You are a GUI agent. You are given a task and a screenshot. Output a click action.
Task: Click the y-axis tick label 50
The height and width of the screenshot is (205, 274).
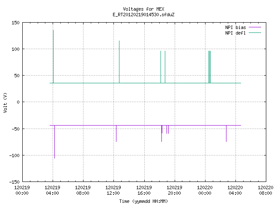click(17, 76)
